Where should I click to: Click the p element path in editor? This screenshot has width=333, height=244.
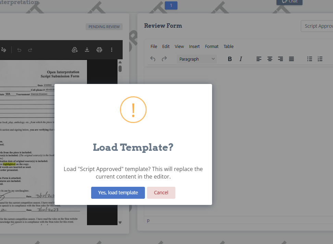[x=148, y=220]
